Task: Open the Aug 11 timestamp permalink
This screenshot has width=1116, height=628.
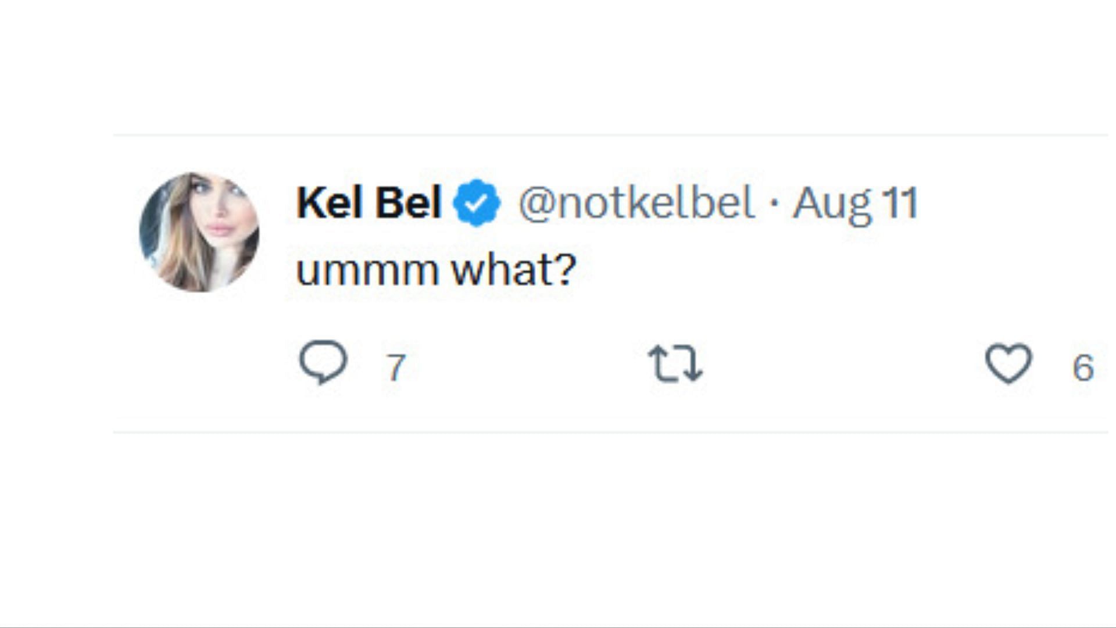Action: (855, 204)
